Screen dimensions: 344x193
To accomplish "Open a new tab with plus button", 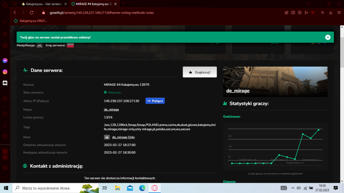I will tap(123, 3).
